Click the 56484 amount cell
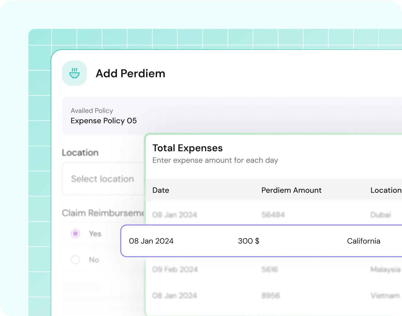 click(x=273, y=215)
